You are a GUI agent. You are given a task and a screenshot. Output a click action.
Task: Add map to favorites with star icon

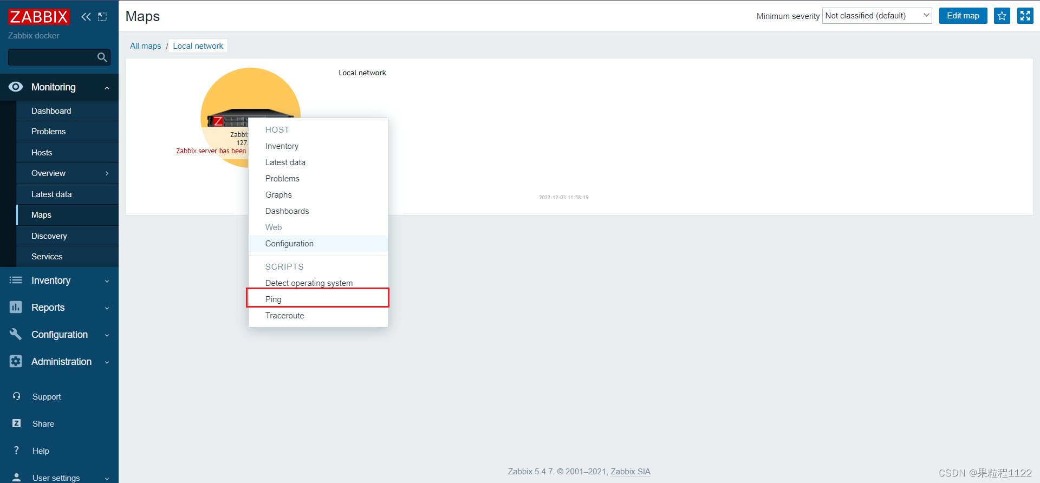click(x=1002, y=16)
